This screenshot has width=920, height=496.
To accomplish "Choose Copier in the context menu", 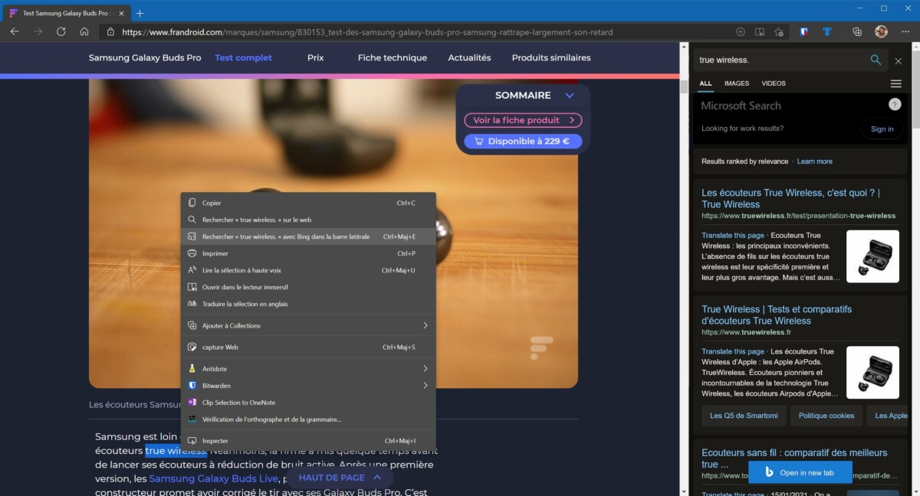I will [308, 203].
